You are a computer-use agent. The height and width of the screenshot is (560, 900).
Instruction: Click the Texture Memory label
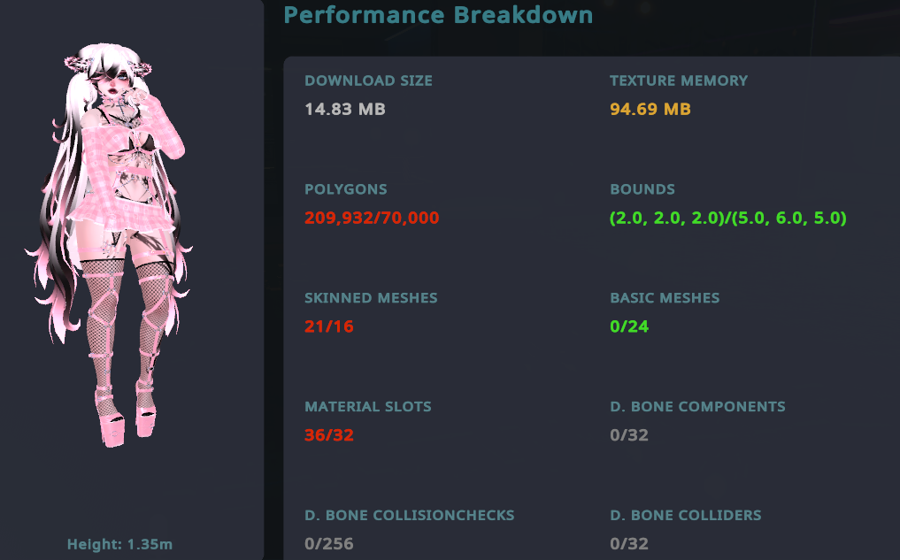[679, 81]
